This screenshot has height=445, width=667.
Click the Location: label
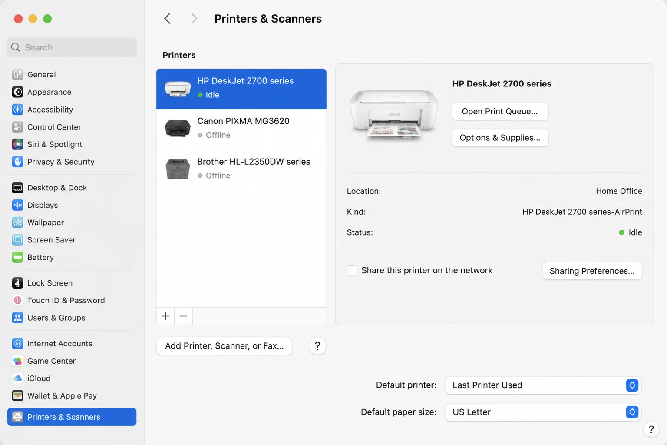(x=363, y=191)
